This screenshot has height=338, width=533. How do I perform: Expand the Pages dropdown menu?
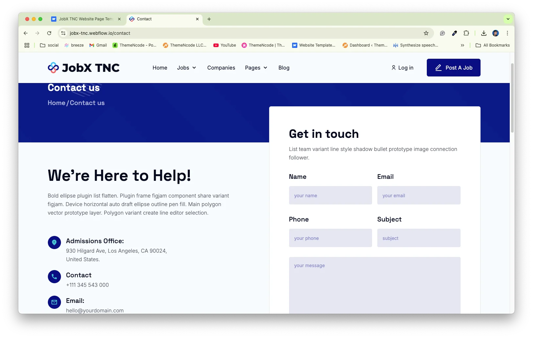click(256, 68)
